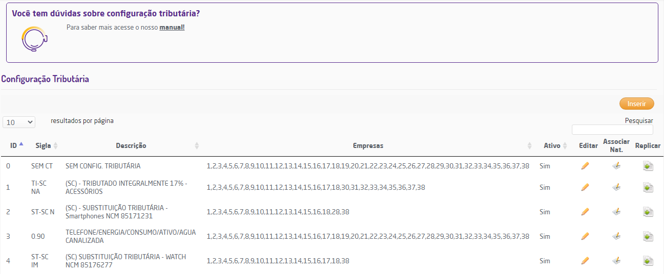Click the edit pencil for SEM CT row

[x=585, y=166]
